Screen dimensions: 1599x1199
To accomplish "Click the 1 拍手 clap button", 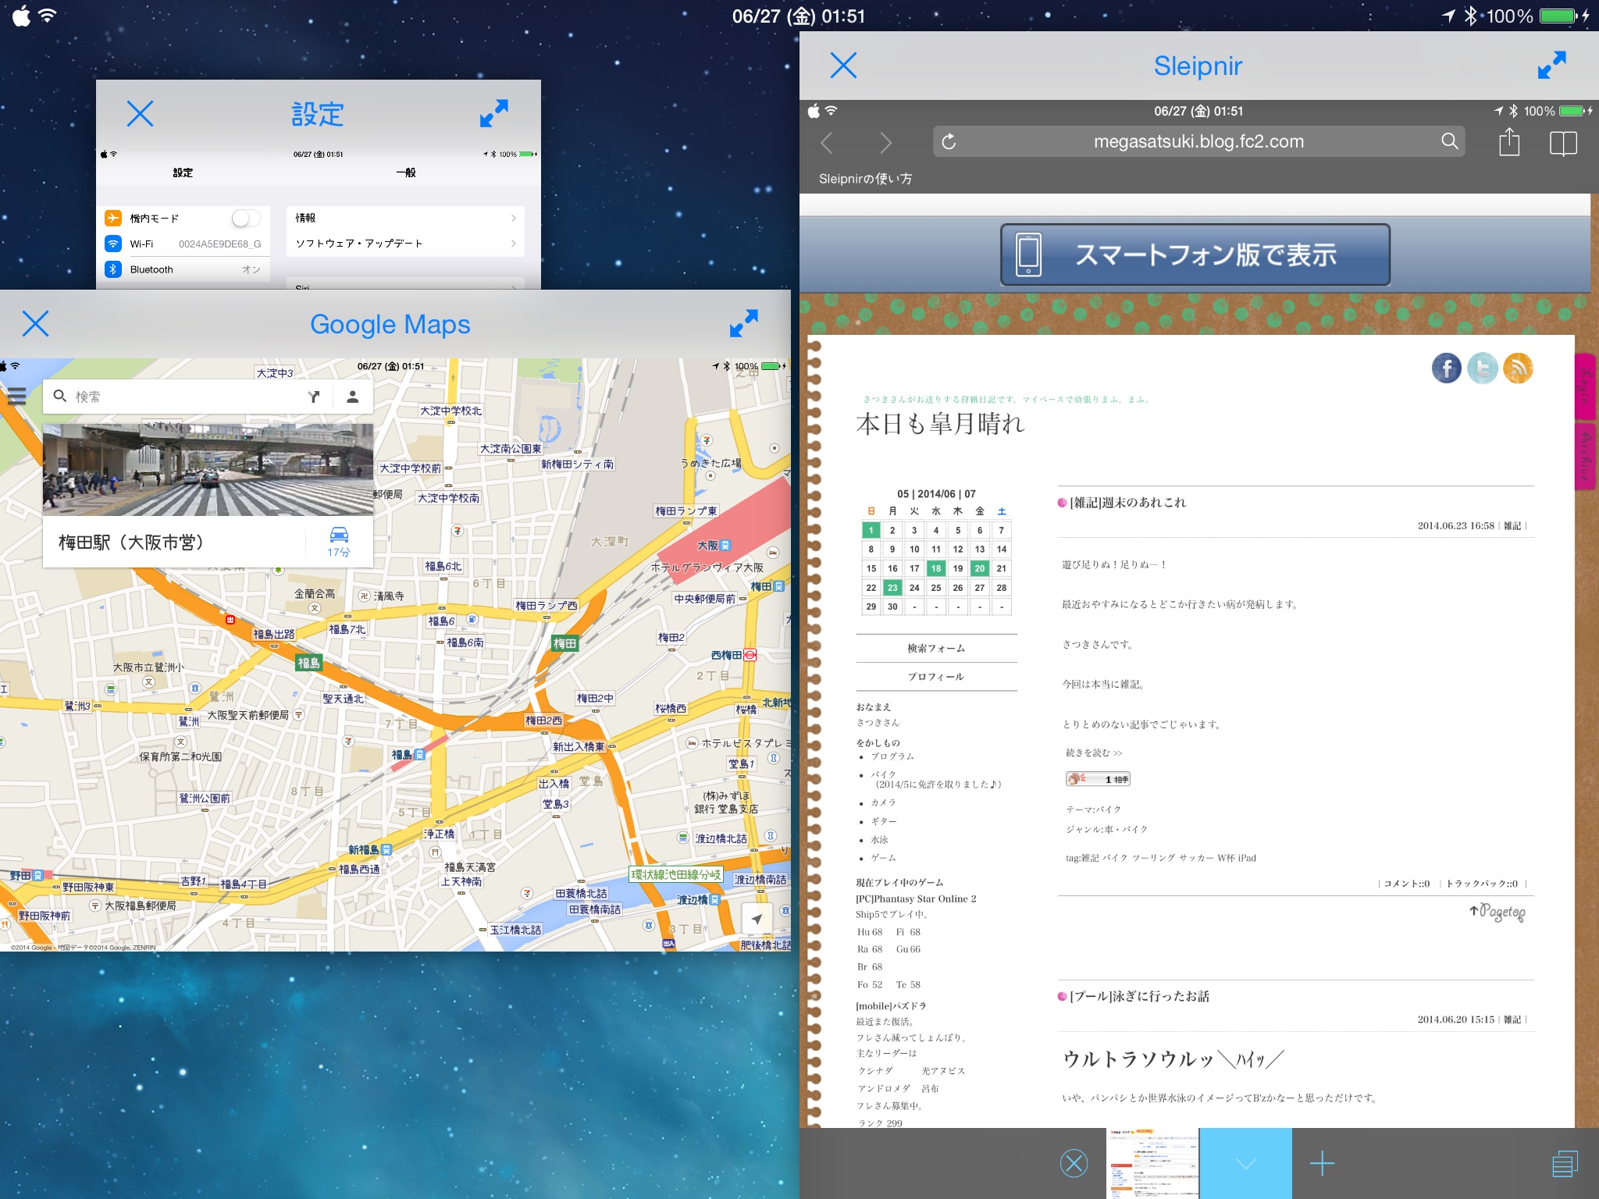I will pos(1098,778).
